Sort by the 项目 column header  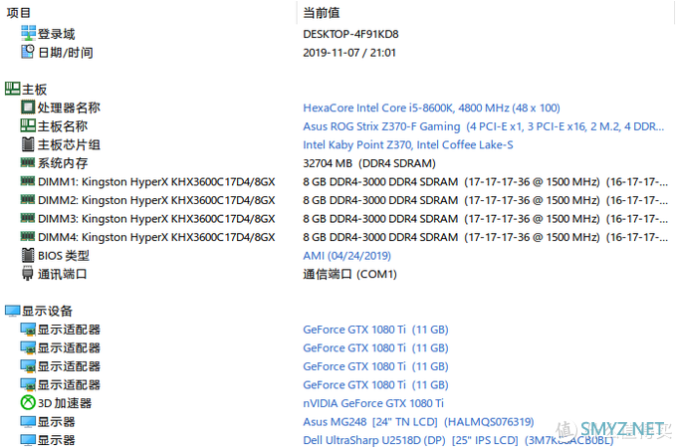[x=18, y=12]
